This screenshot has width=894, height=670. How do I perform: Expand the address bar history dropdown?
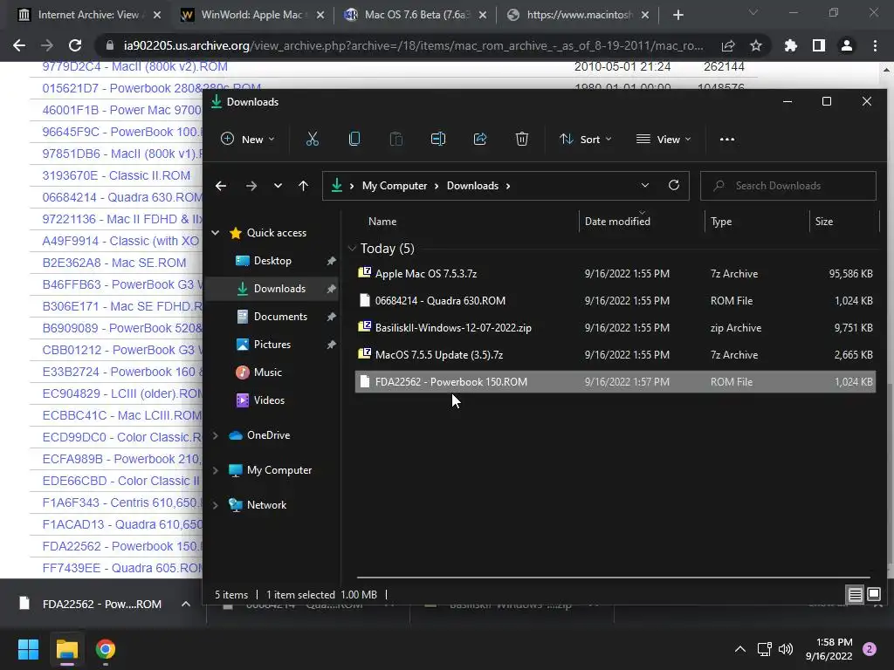[x=645, y=185]
